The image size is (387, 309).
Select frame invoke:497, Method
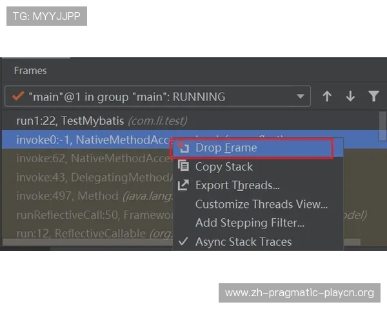(88, 196)
